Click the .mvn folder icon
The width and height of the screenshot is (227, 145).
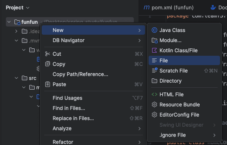[x=25, y=41]
